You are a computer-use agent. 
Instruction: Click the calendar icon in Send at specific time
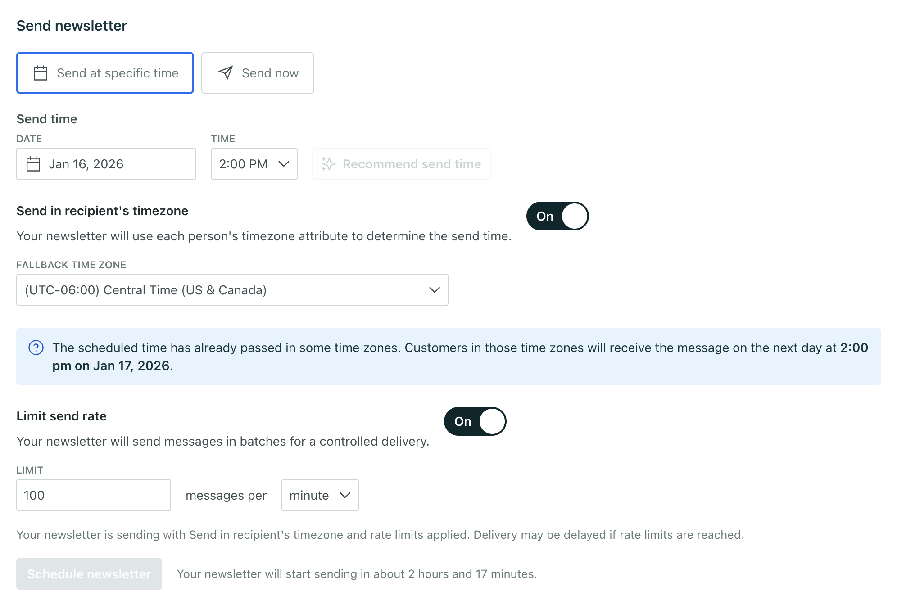pyautogui.click(x=41, y=73)
